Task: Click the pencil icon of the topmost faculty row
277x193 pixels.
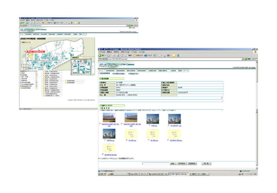Action: pos(44,72)
